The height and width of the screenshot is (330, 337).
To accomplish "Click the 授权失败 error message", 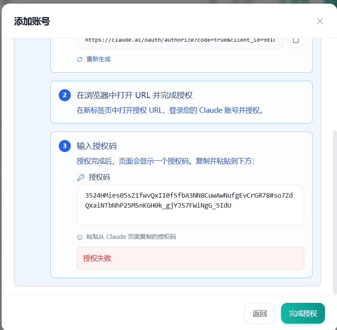I will [190, 258].
